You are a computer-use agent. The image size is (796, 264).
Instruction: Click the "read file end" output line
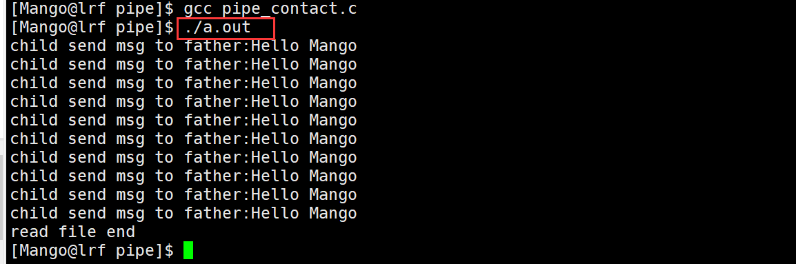tap(72, 232)
